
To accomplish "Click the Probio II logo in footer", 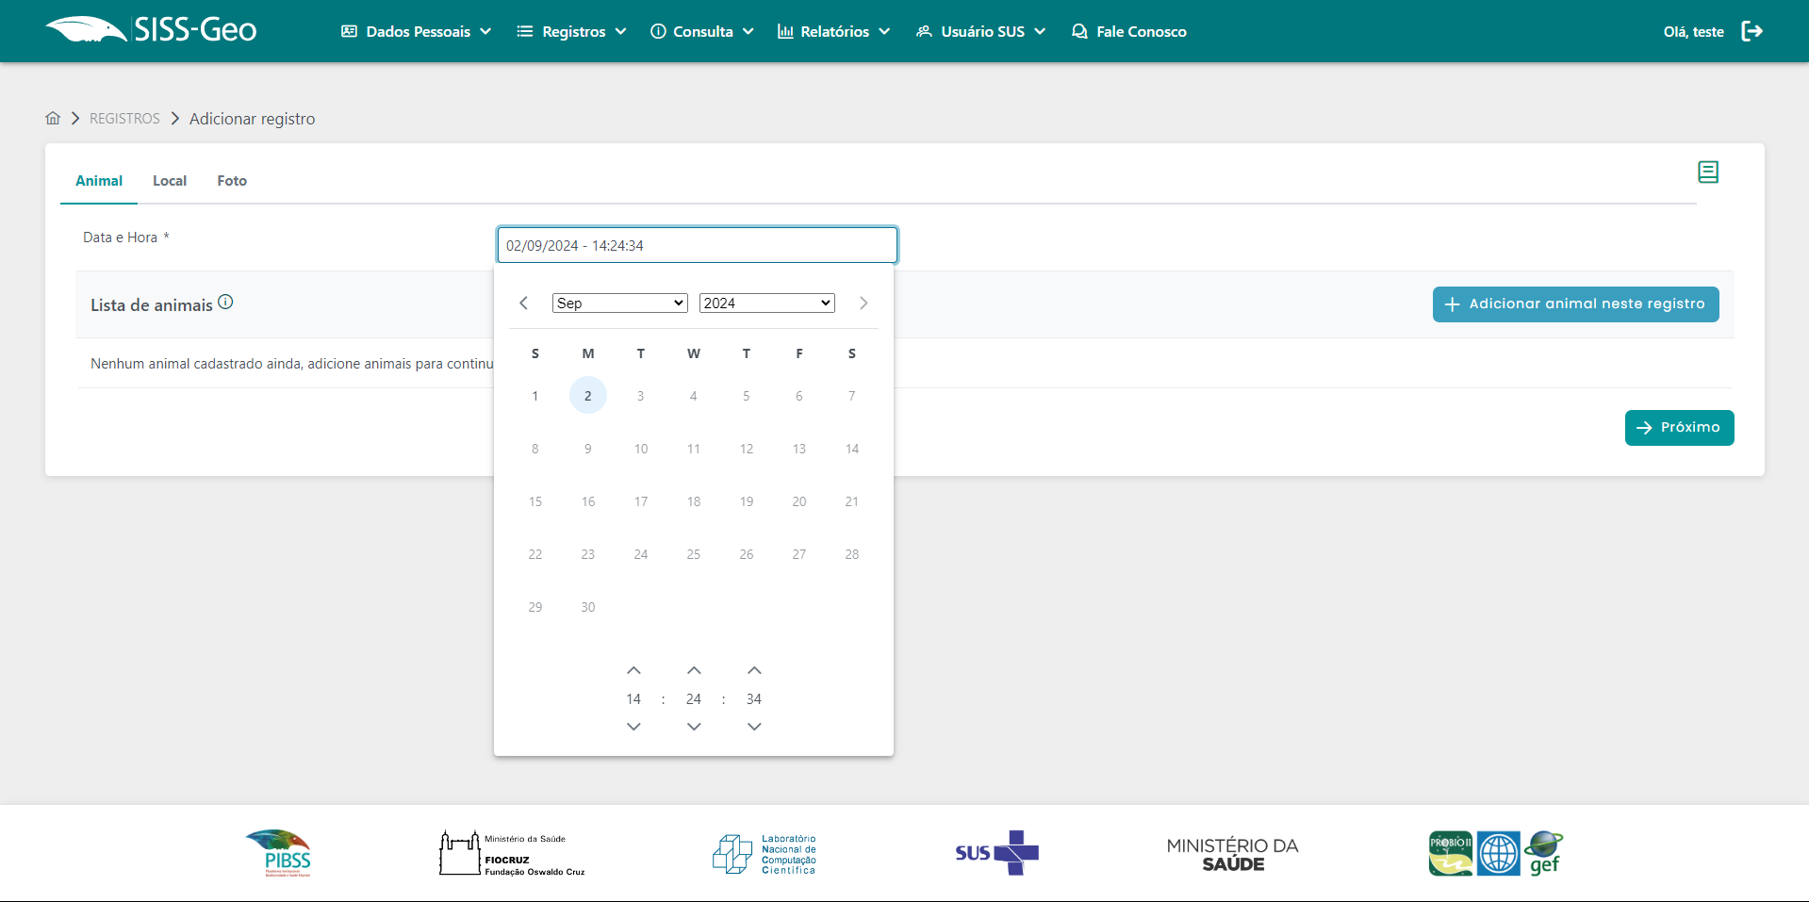I will [1451, 853].
